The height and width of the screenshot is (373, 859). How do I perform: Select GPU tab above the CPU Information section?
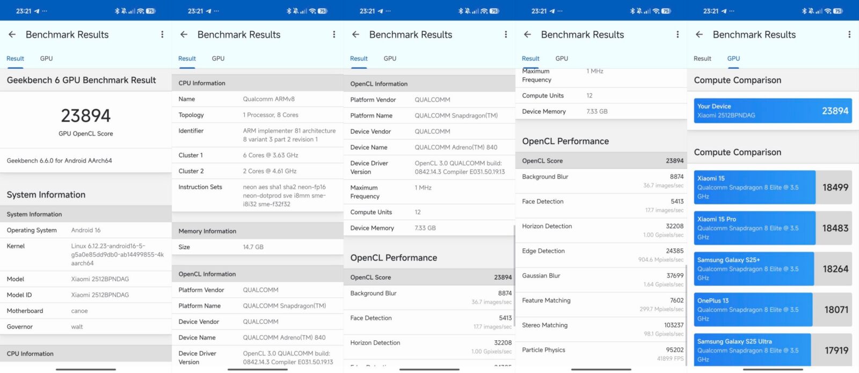[218, 58]
